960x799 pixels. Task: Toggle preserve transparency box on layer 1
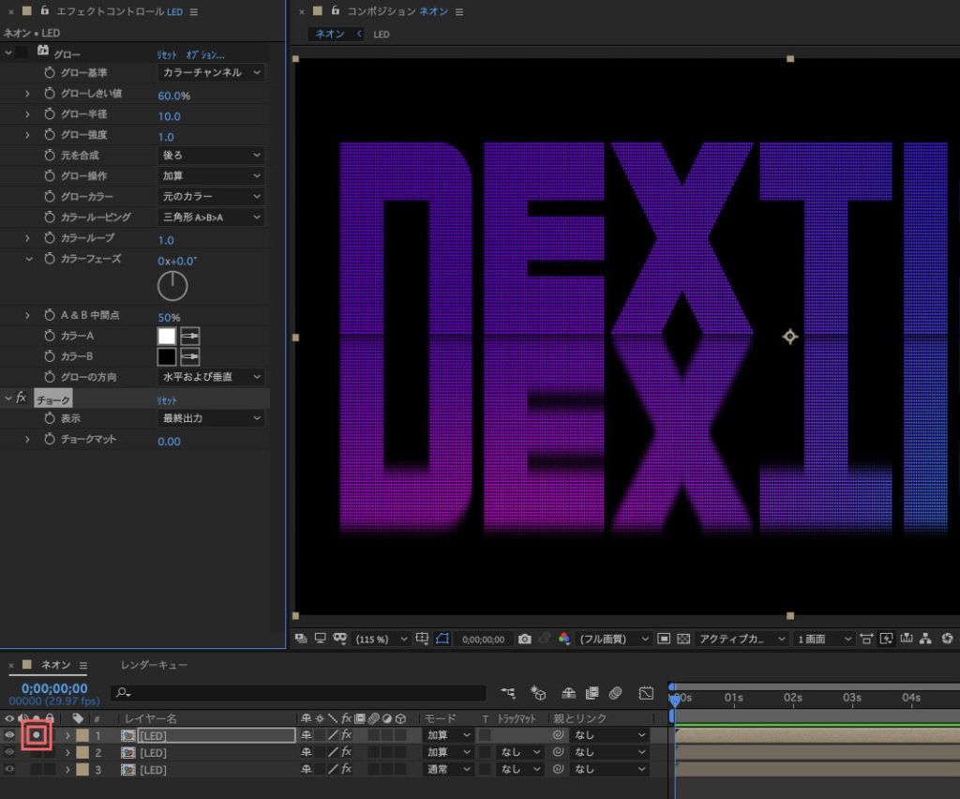pyautogui.click(x=485, y=734)
